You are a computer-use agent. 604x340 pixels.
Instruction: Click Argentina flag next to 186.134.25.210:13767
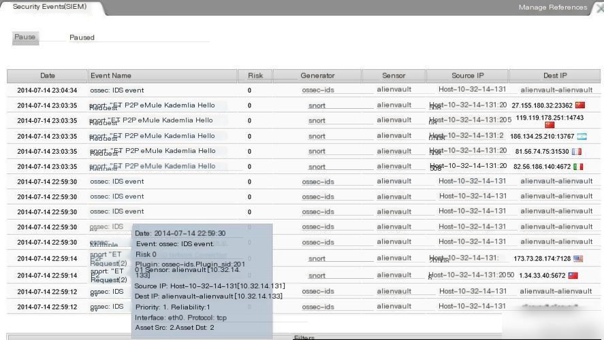click(582, 136)
